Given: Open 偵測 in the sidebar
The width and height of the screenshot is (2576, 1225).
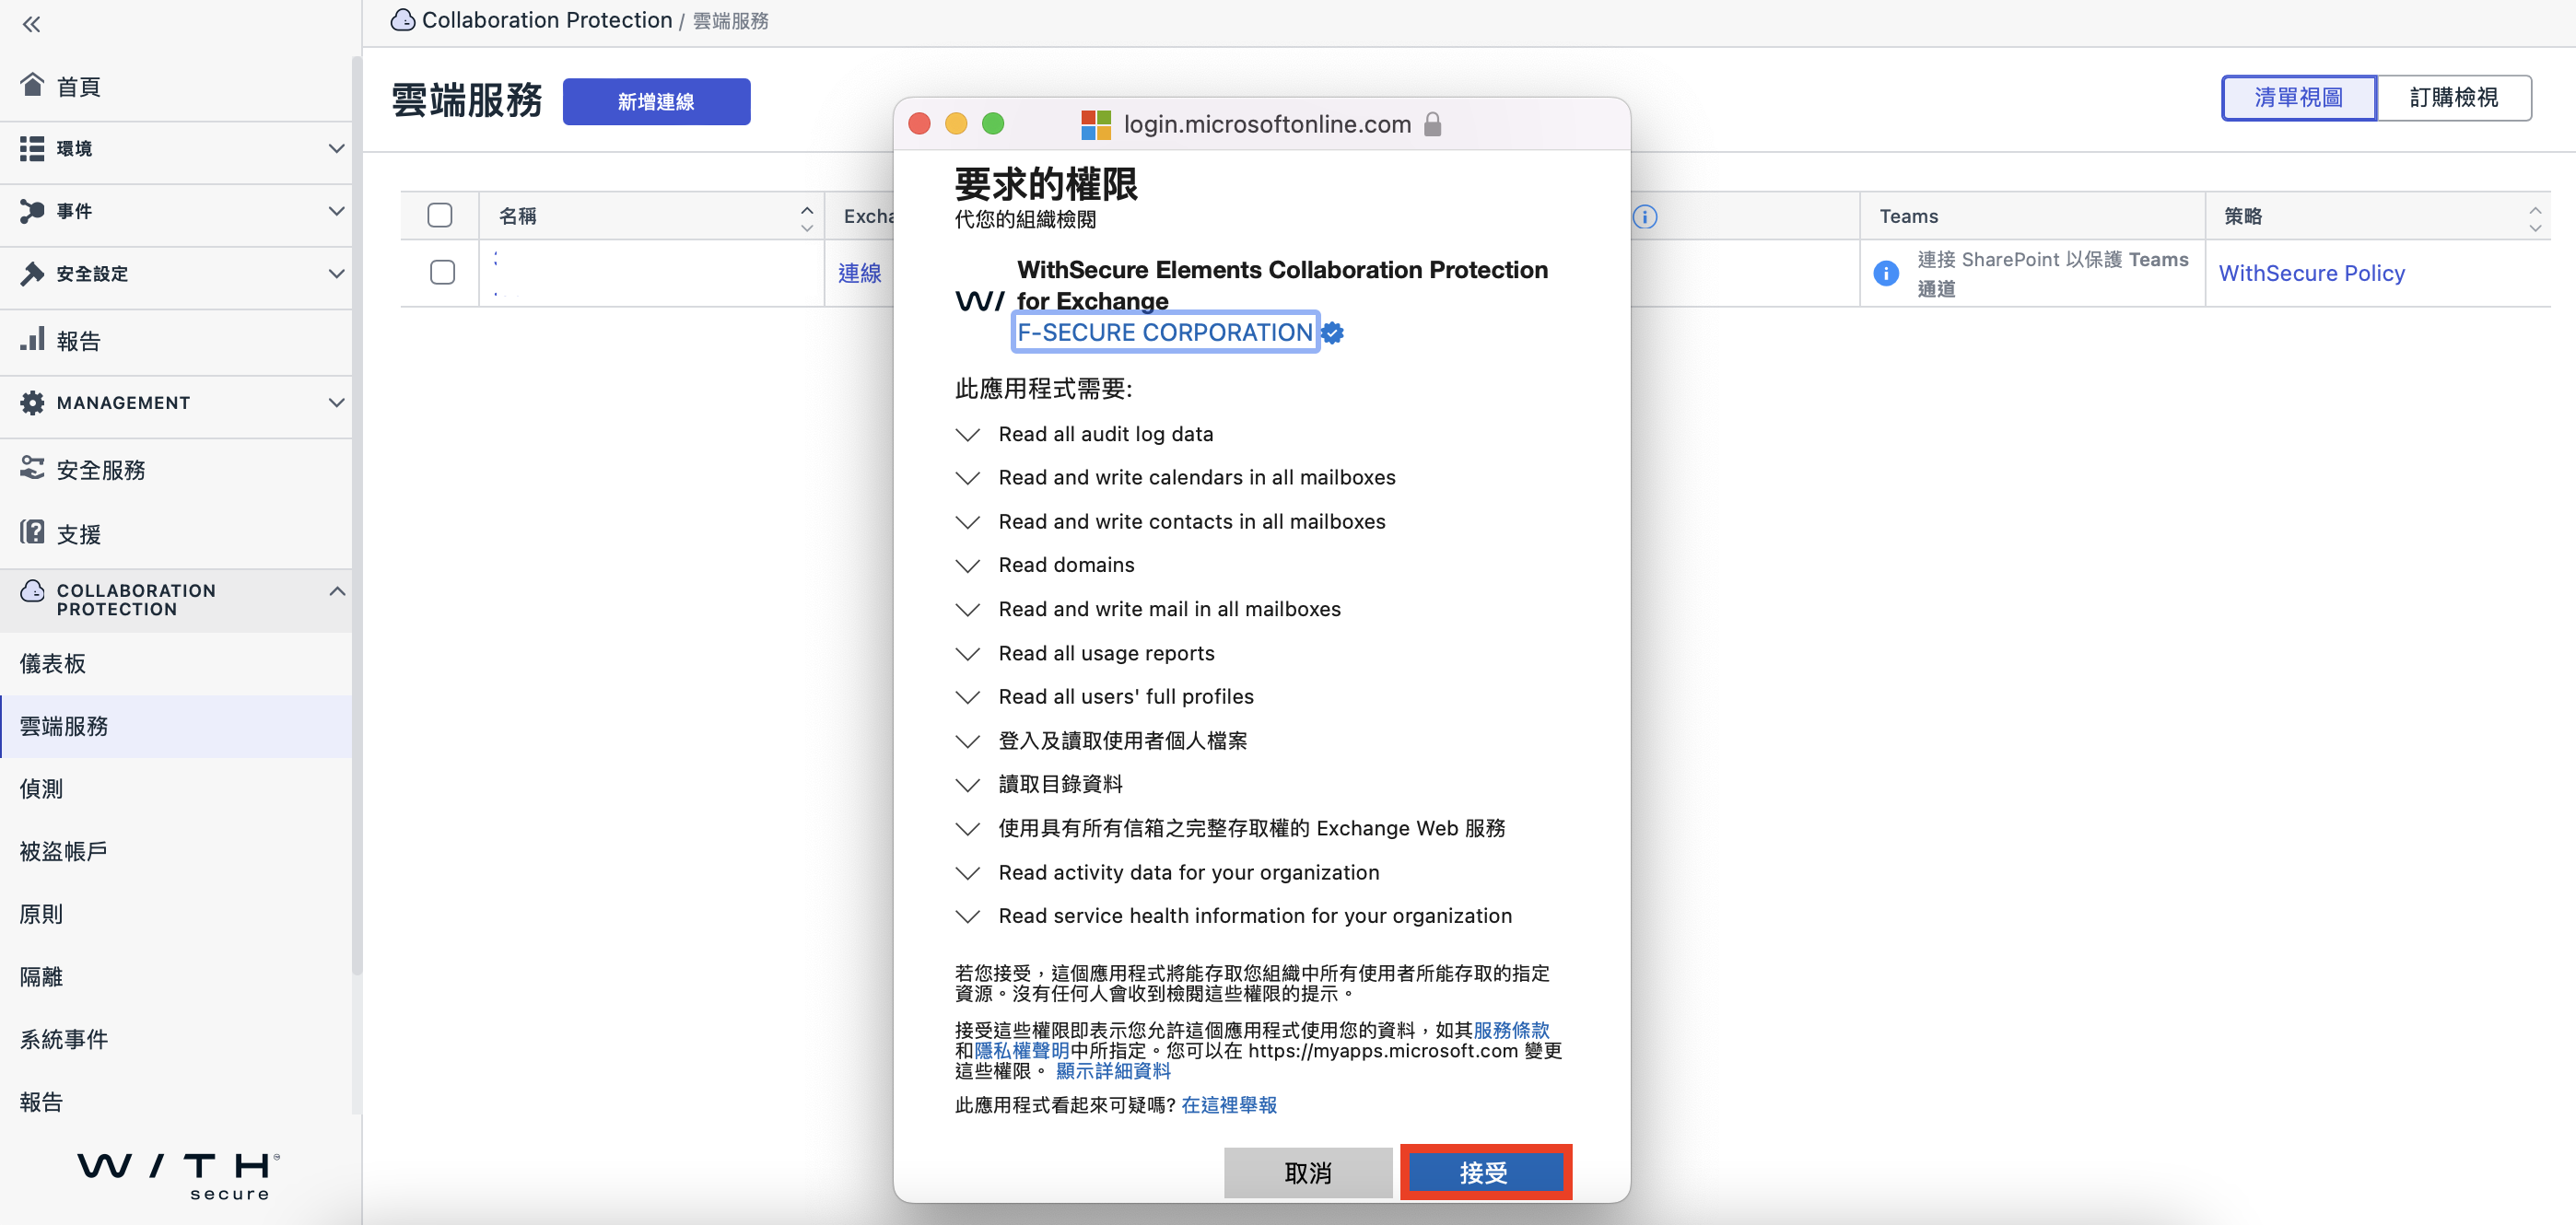Looking at the screenshot, I should coord(176,788).
